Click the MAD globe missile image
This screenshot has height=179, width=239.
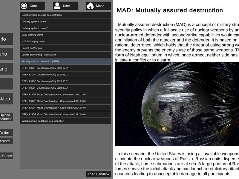177,104
